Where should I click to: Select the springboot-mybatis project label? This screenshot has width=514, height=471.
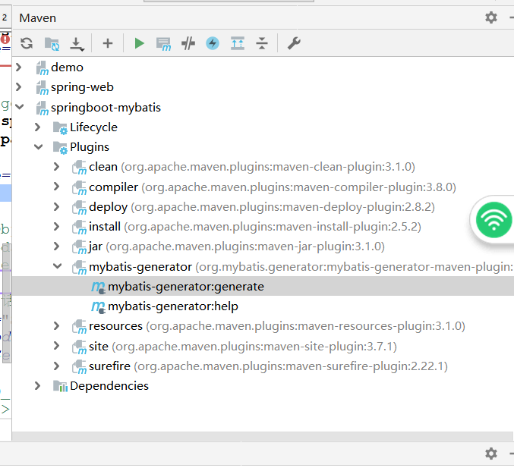[106, 108]
